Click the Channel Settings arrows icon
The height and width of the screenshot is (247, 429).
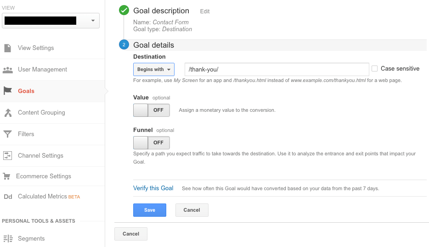pos(8,155)
